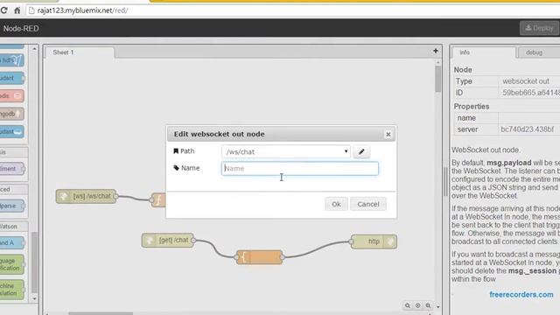Click into the Name input field
This screenshot has width=560, height=315.
coord(299,169)
